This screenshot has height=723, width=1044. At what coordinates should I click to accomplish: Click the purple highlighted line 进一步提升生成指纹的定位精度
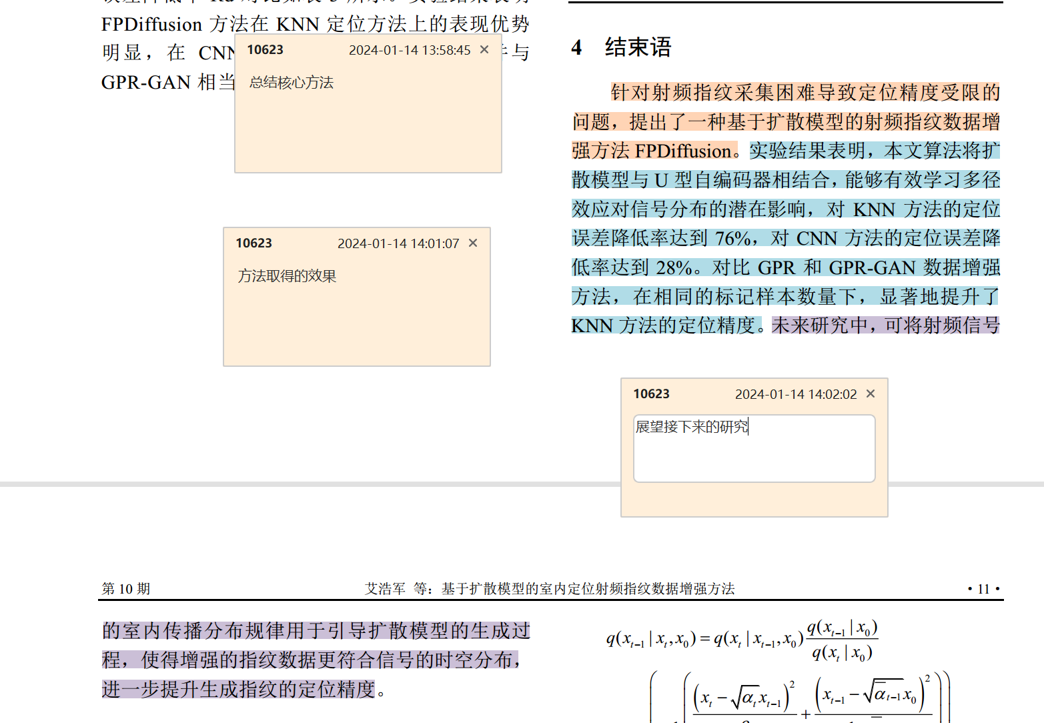pyautogui.click(x=239, y=689)
